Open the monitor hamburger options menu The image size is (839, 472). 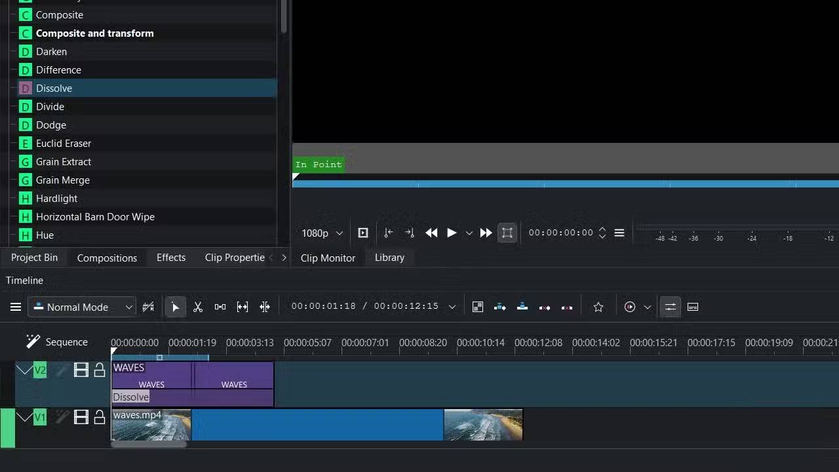click(x=619, y=233)
